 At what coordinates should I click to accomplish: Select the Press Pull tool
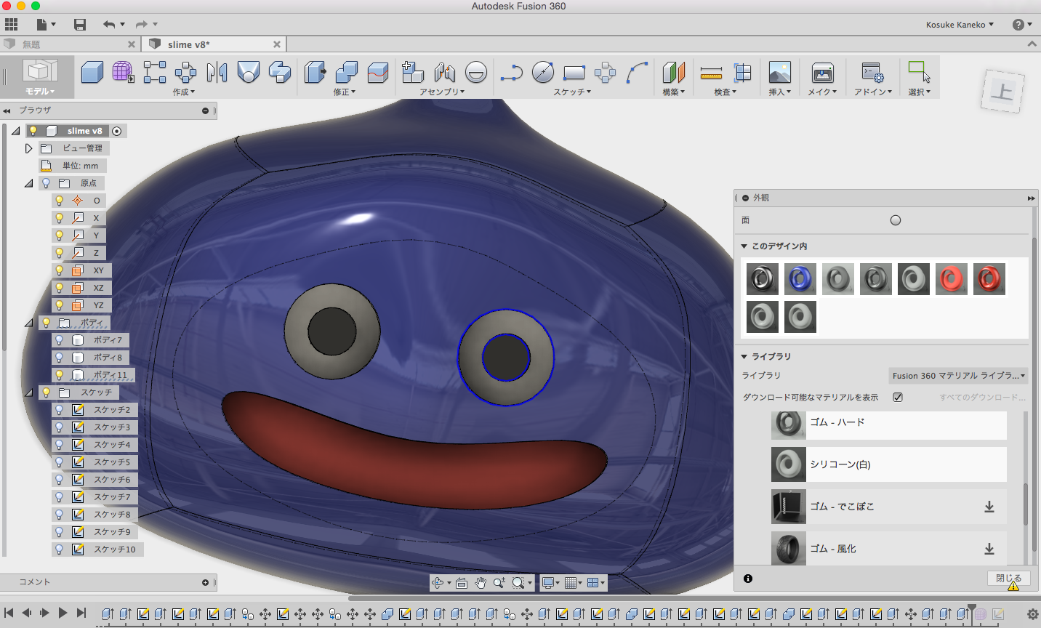tap(315, 72)
